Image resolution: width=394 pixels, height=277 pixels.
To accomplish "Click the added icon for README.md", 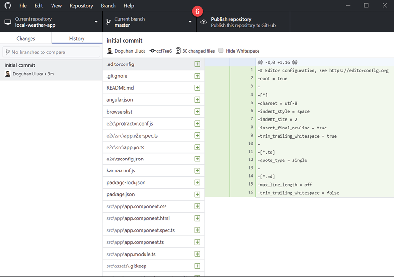I will click(x=197, y=88).
